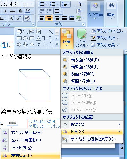
Task: Select the straight line shape
Action: [45, 32]
